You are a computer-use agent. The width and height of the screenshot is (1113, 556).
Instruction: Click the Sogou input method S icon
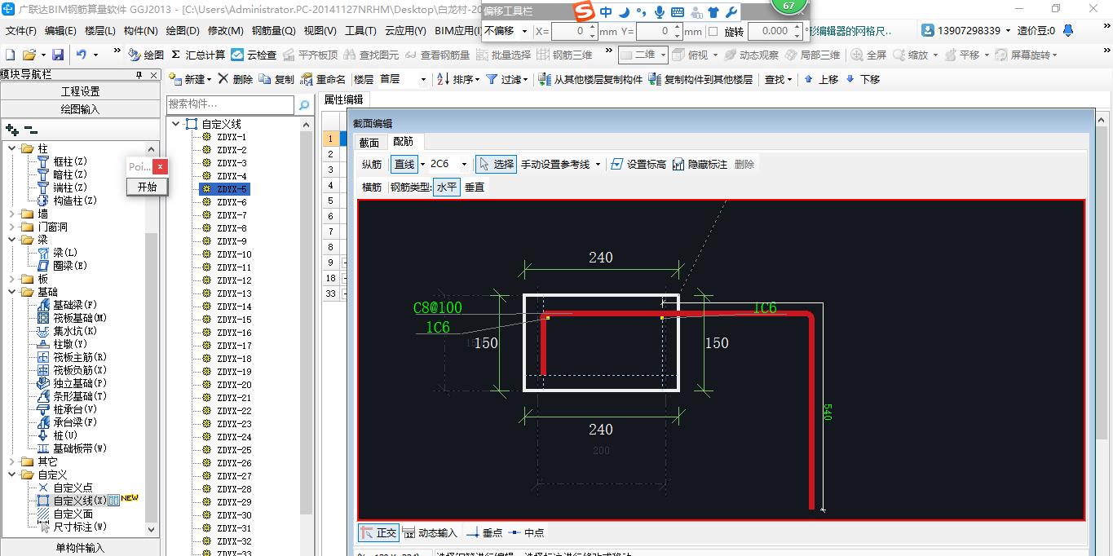583,11
